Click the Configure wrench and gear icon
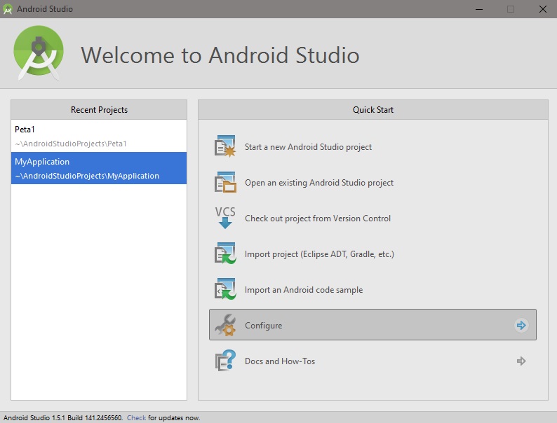557x423 pixels. (x=225, y=325)
